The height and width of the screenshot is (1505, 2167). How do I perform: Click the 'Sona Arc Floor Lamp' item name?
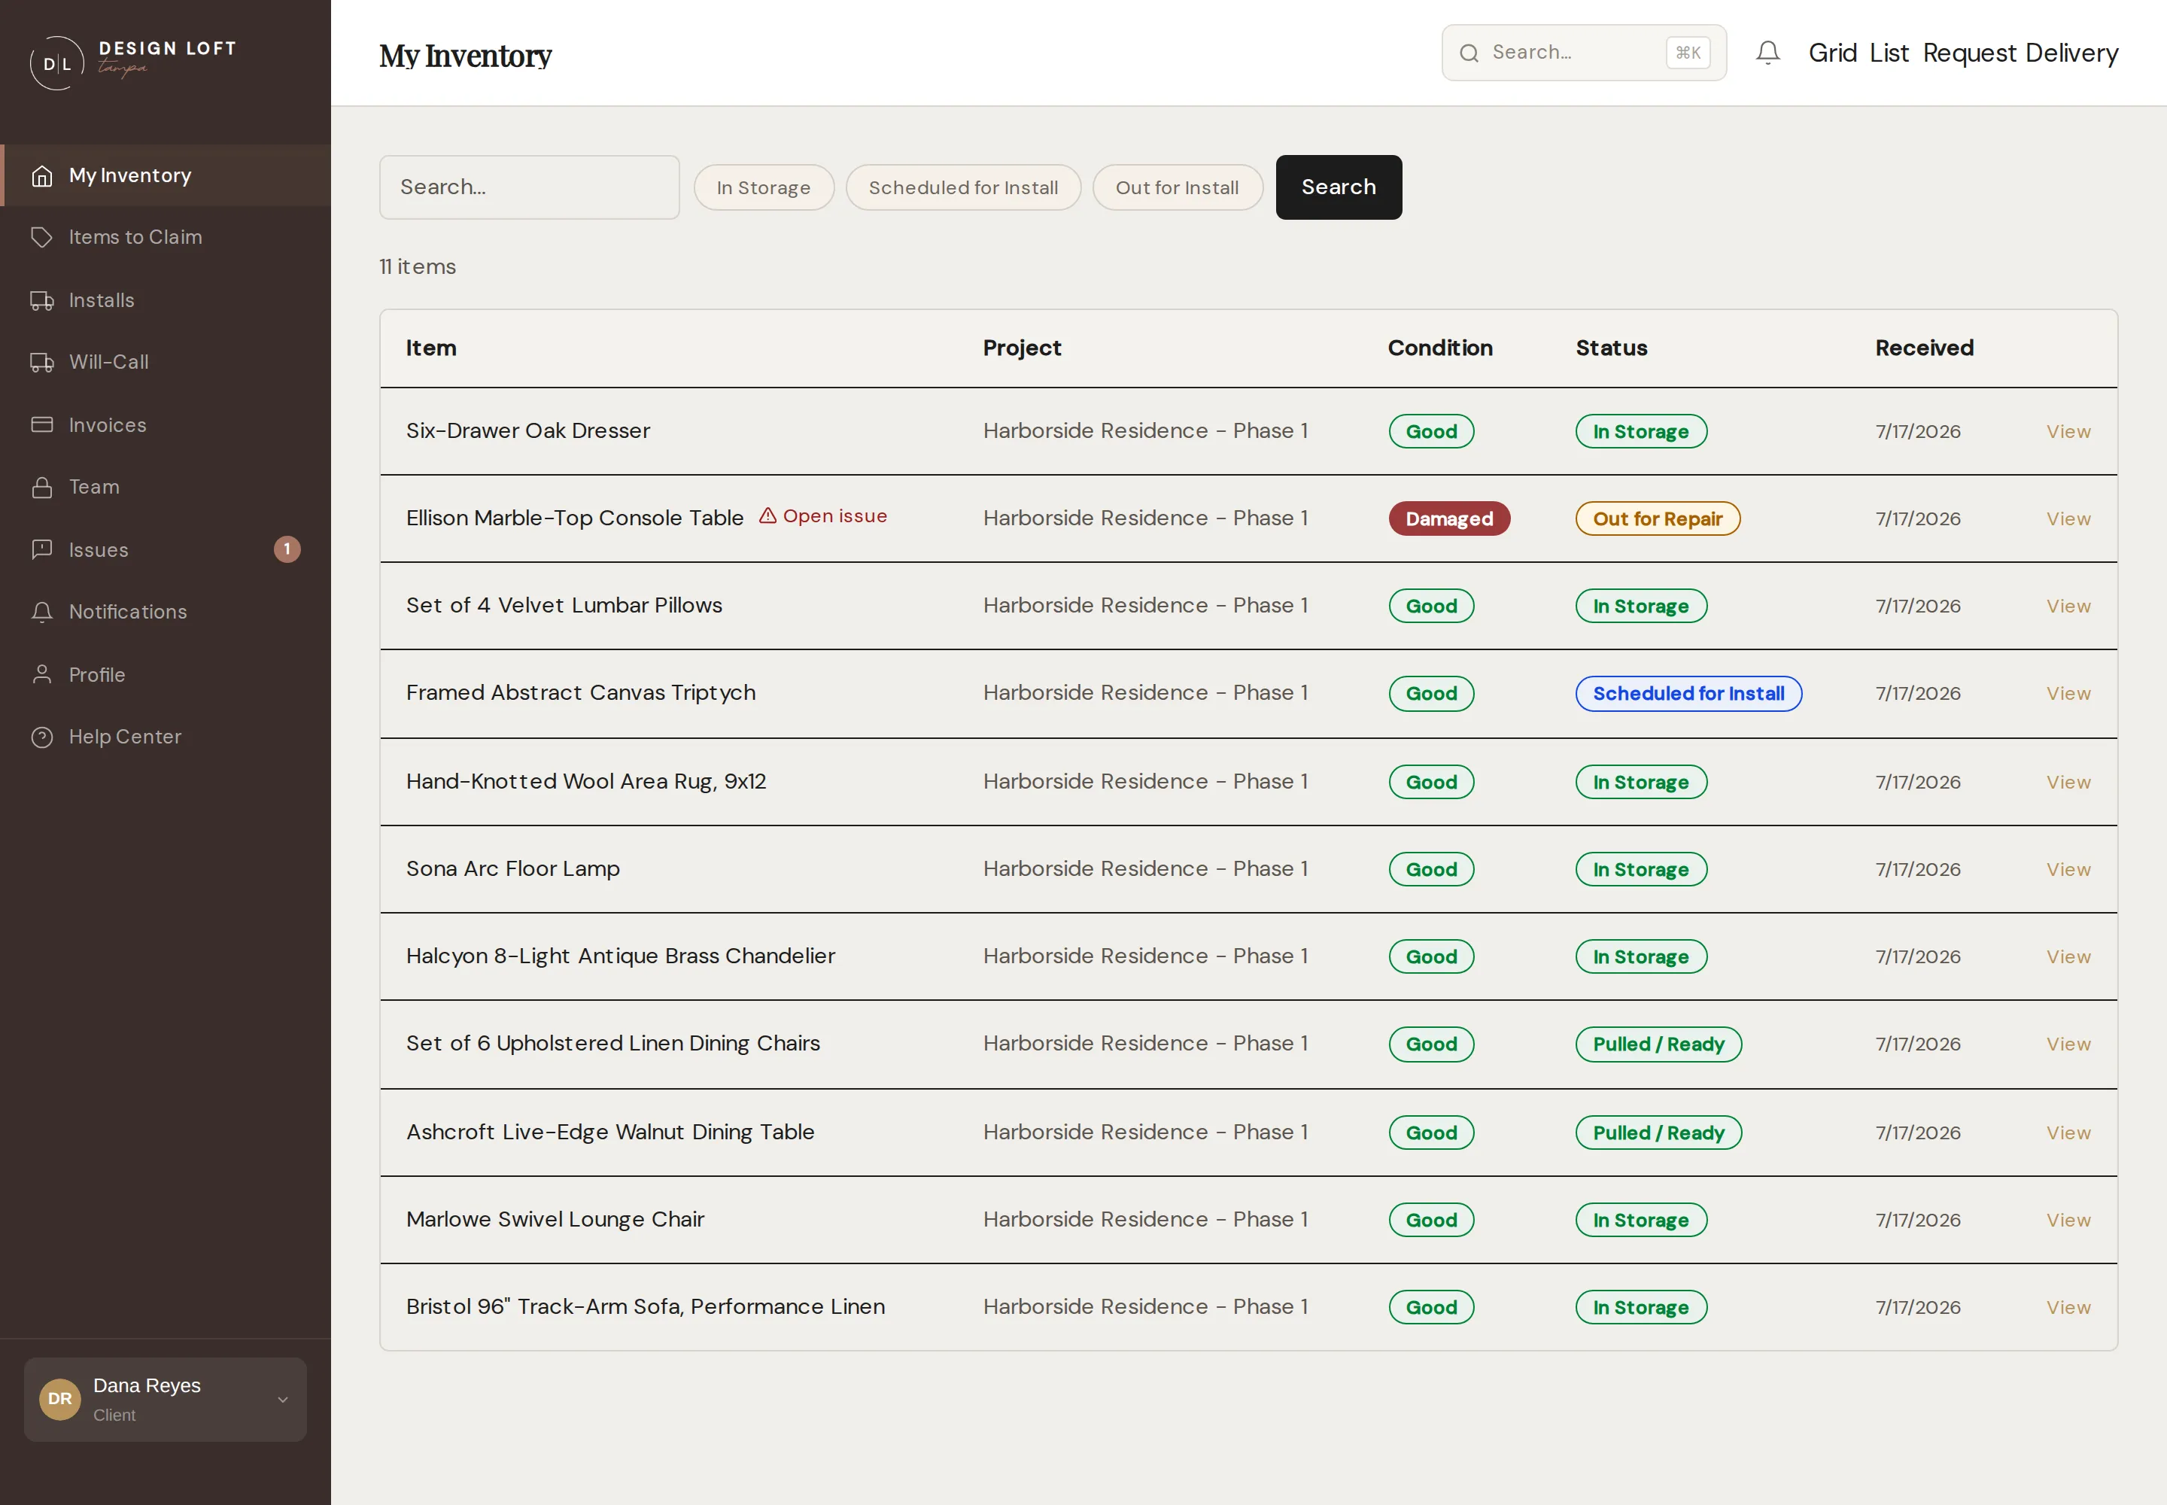(513, 868)
